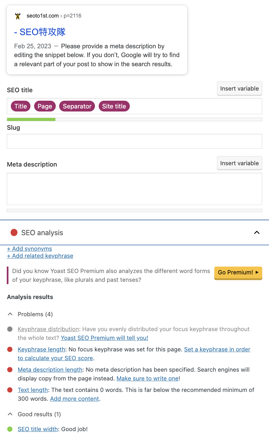The image size is (269, 446).
Task: Click + Add related keyphrase link
Action: (x=40, y=256)
